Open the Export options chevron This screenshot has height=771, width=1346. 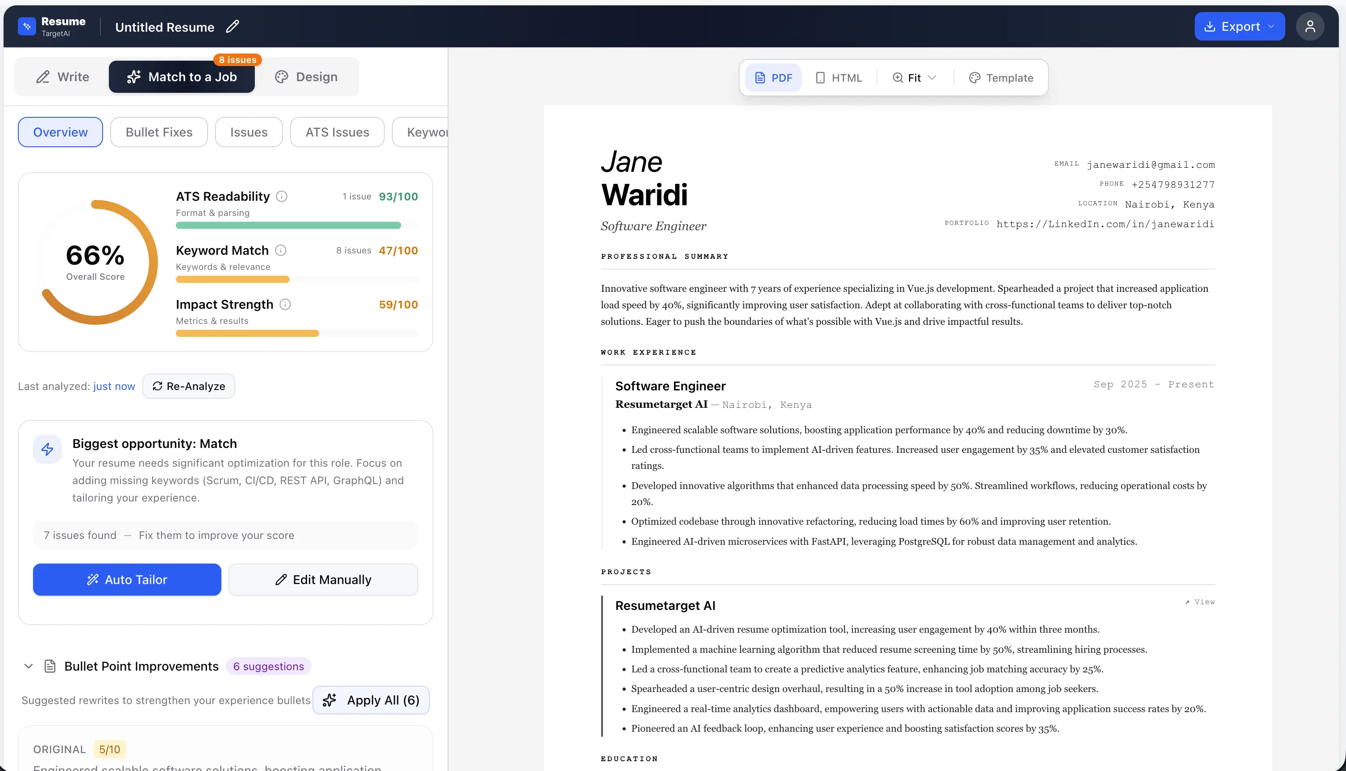[x=1272, y=26]
